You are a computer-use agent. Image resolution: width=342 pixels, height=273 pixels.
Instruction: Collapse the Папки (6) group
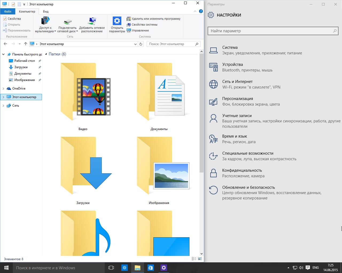46,54
